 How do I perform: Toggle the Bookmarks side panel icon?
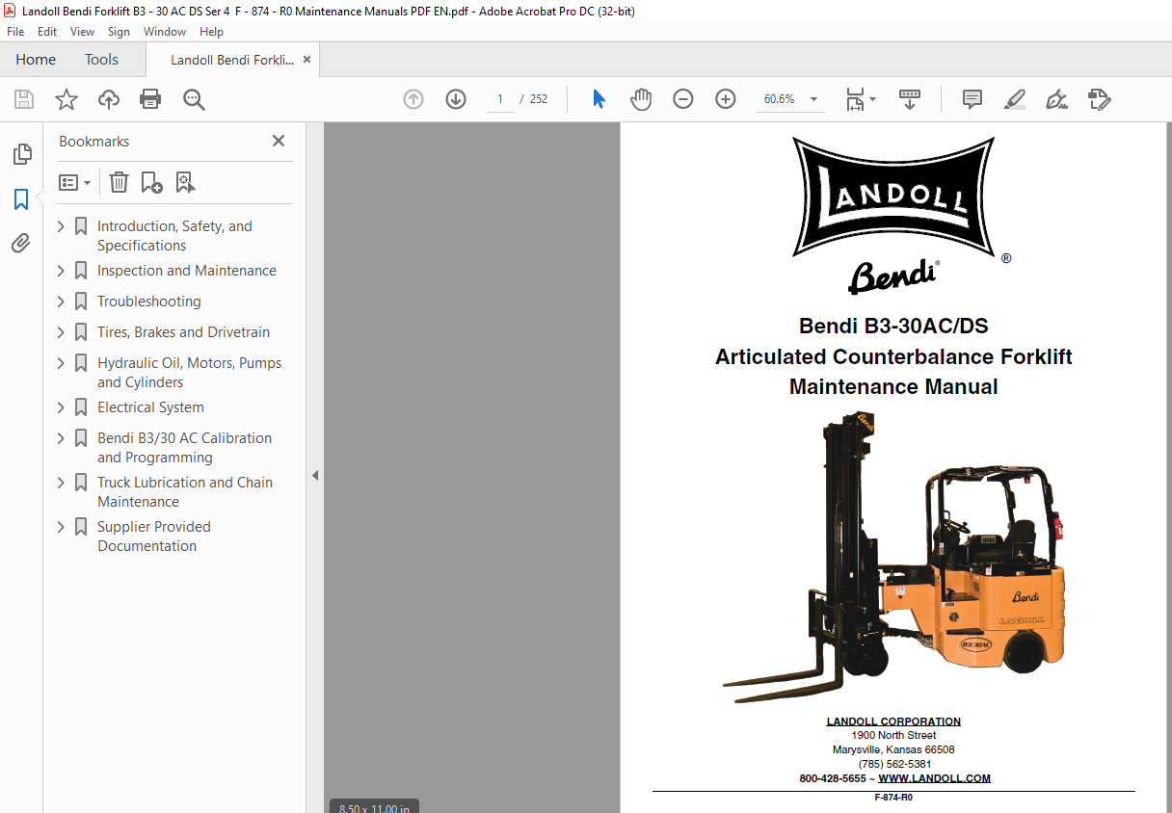coord(21,199)
